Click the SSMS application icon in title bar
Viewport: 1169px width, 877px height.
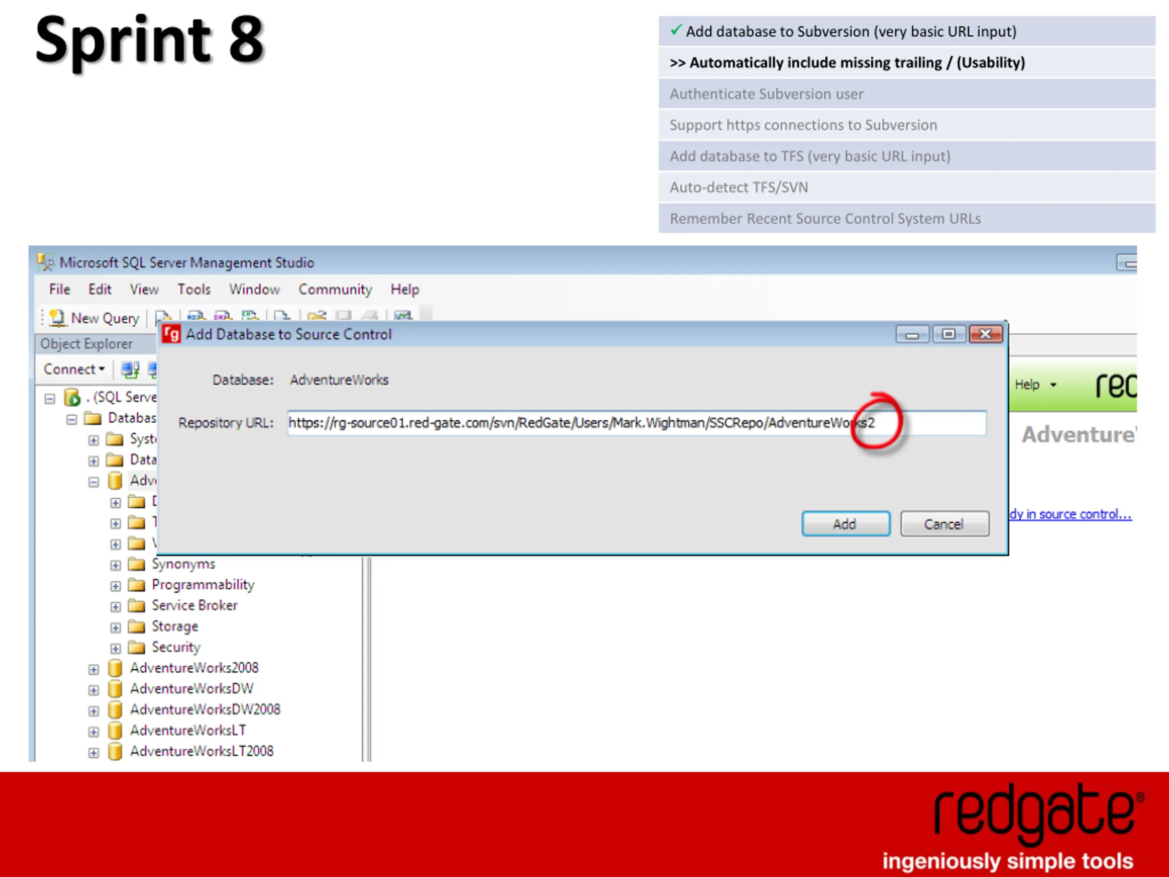46,262
